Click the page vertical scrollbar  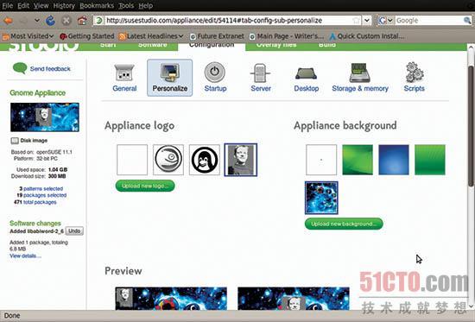tap(471, 125)
